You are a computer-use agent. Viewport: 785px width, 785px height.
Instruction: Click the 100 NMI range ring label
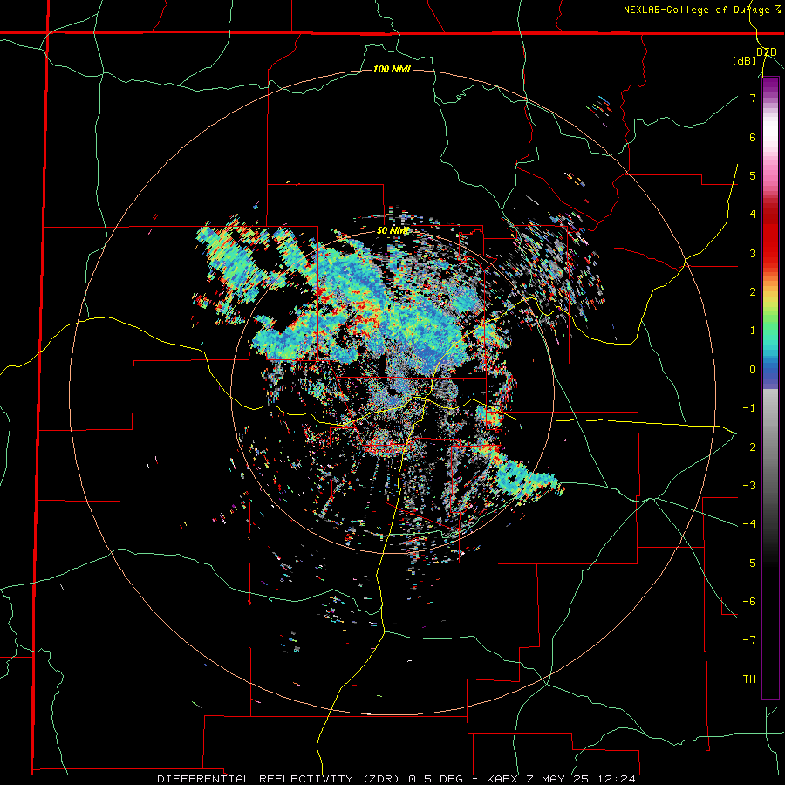tap(392, 69)
